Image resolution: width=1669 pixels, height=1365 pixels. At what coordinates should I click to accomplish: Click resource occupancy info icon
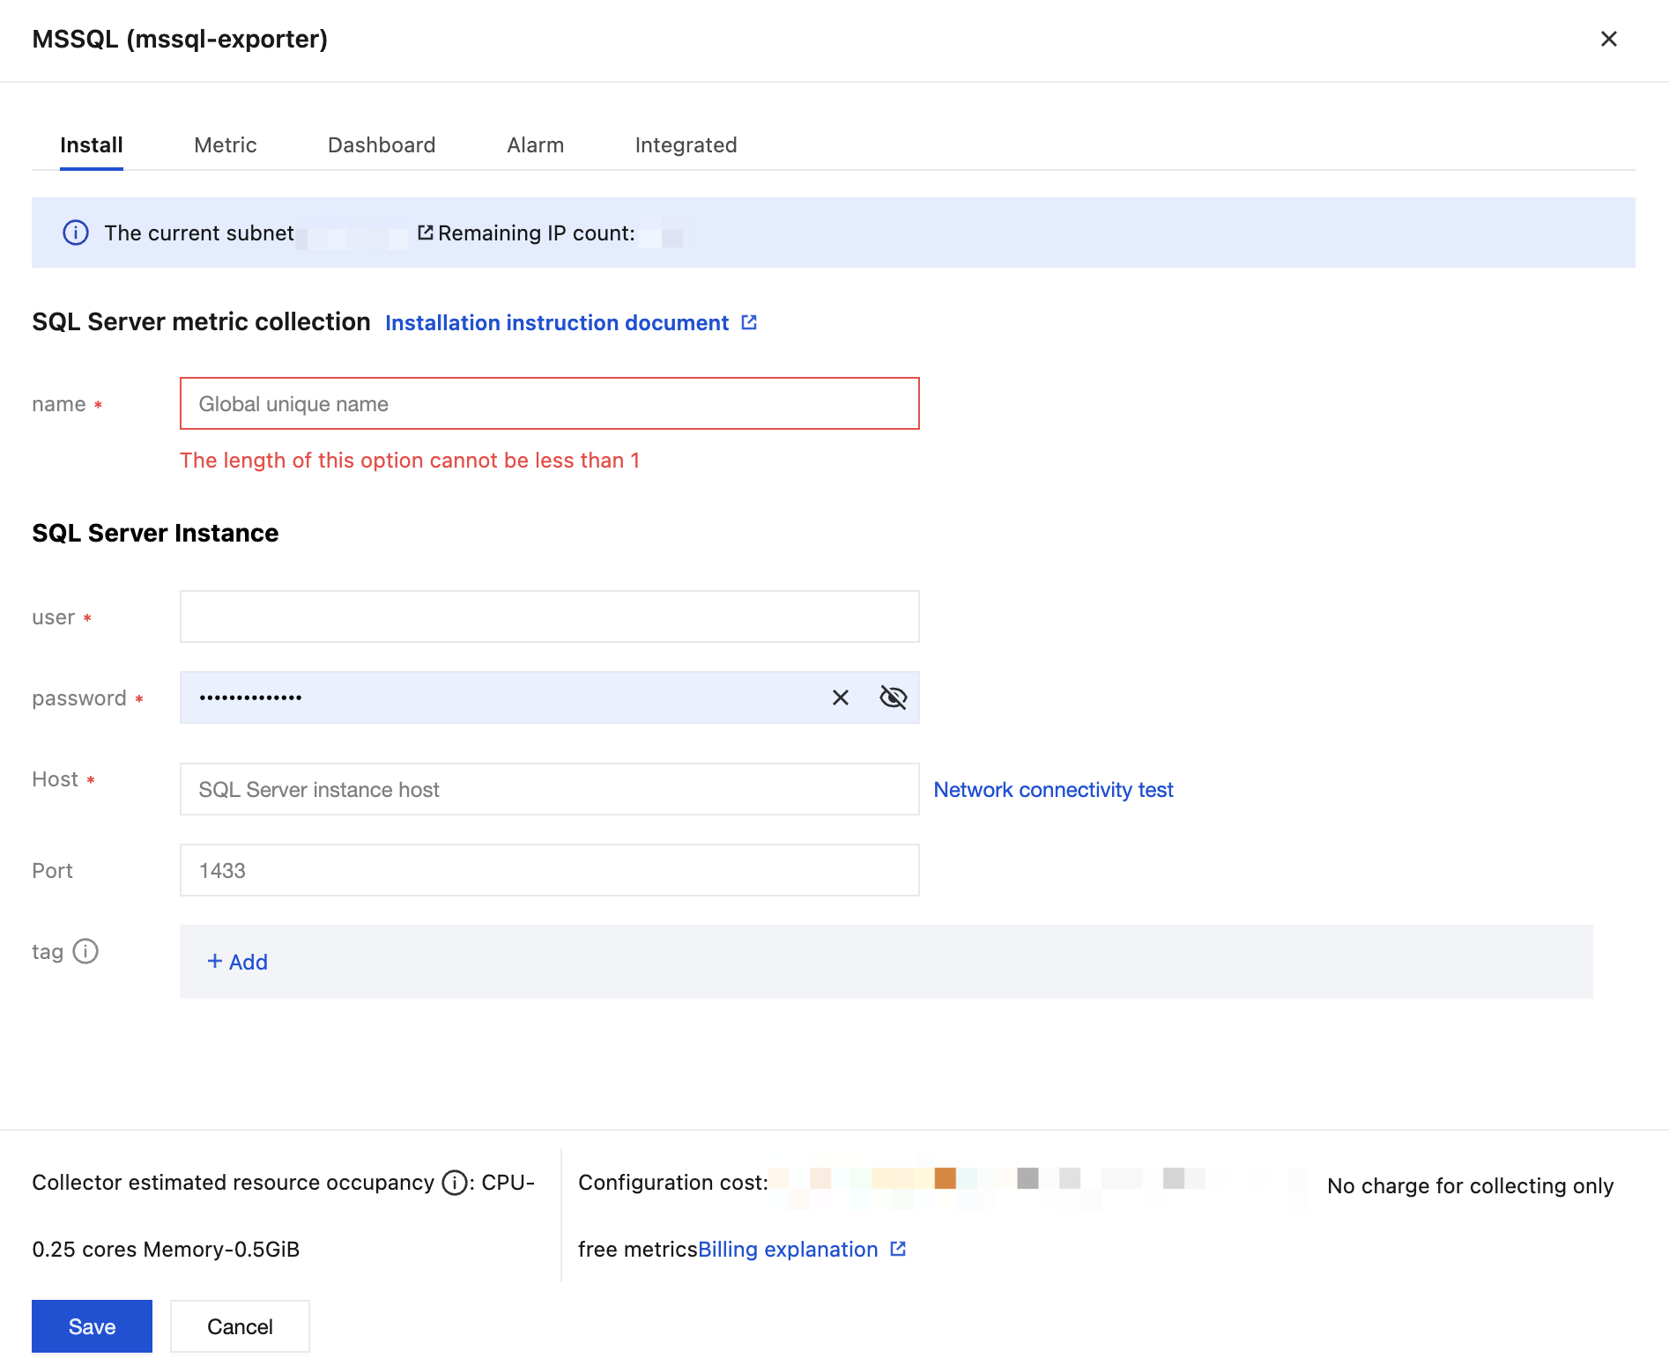click(x=454, y=1183)
